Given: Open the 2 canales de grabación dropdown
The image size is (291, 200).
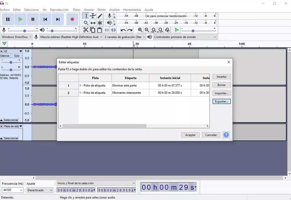Looking at the screenshot, I should [125, 37].
